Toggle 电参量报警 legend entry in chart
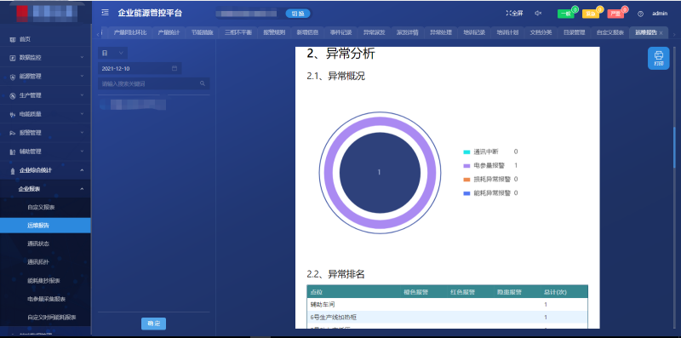 click(x=490, y=165)
